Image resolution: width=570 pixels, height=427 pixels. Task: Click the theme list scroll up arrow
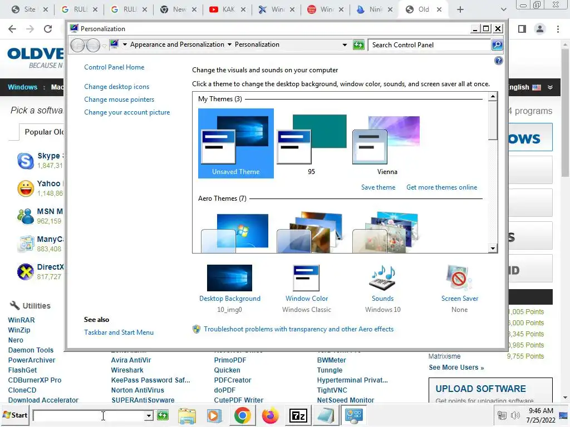(x=493, y=97)
